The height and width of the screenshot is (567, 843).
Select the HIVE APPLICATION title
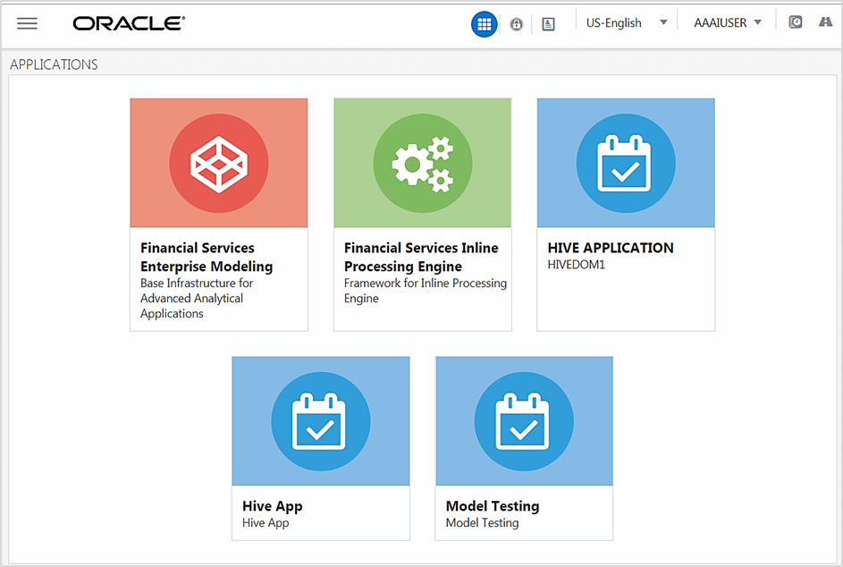coord(611,248)
